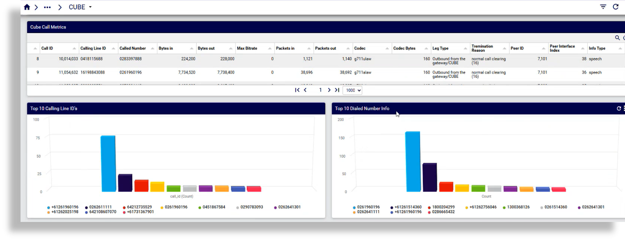
Task: Click the tallest blue bar in Calling Line chart
Action: click(x=108, y=164)
